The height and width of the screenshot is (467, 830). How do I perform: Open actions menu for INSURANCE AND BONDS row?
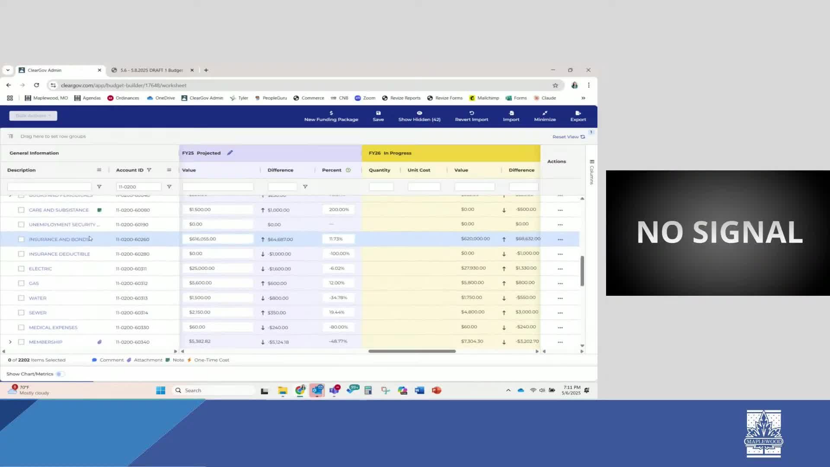[560, 239]
